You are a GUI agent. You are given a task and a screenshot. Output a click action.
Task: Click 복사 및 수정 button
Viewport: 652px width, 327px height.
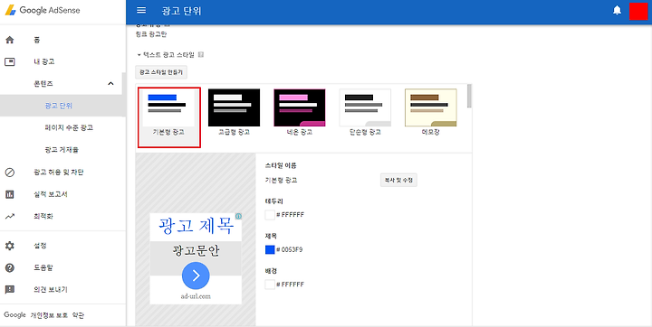398,181
